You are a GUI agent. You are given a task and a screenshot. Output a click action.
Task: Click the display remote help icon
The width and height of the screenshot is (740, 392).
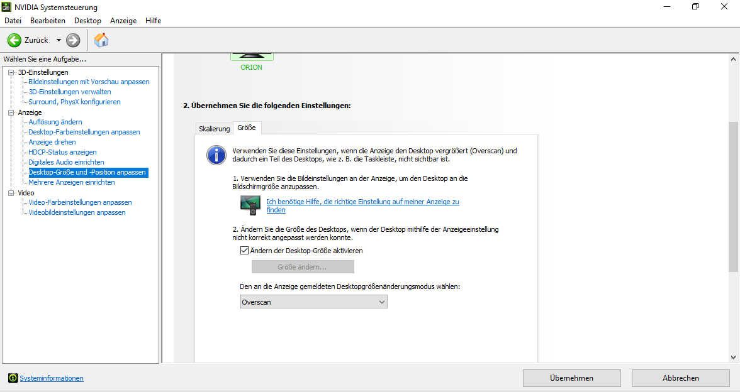[x=250, y=205]
